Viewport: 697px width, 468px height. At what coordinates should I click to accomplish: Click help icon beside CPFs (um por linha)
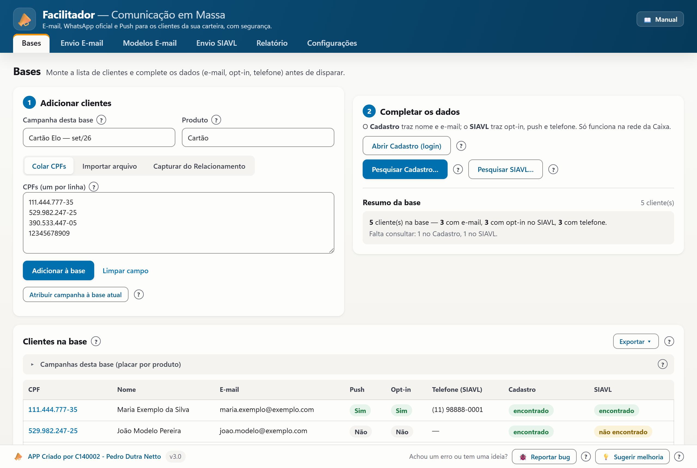94,187
